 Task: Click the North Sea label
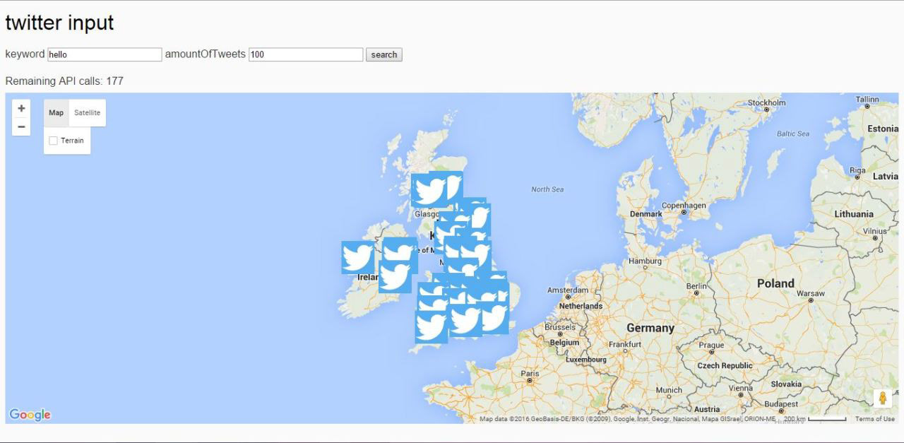pos(547,189)
